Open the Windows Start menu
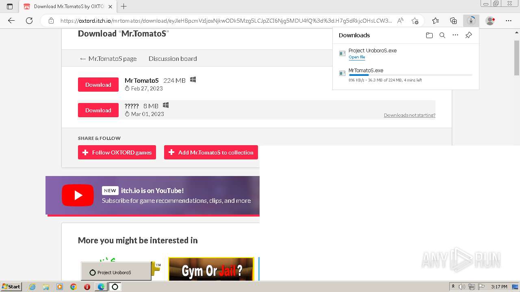Image resolution: width=520 pixels, height=292 pixels. tap(11, 287)
